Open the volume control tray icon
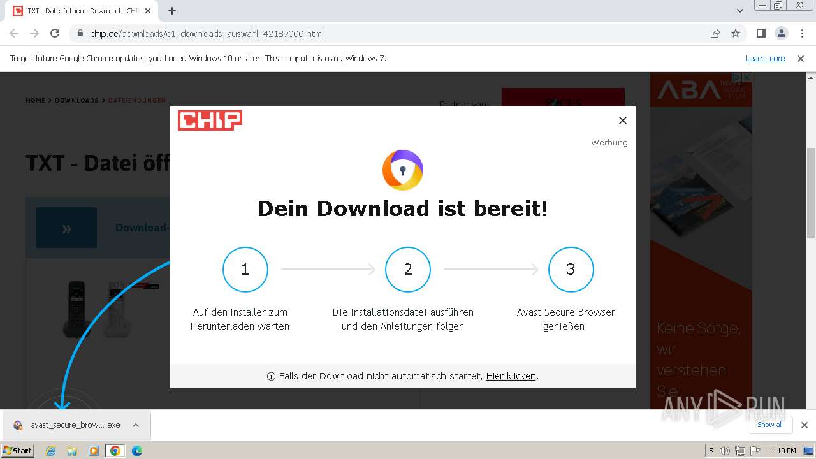 (x=725, y=451)
